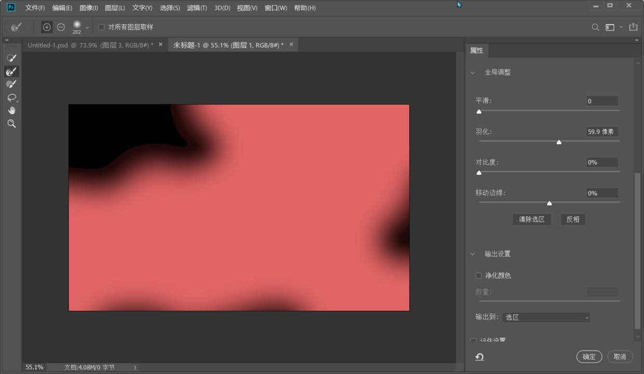Select the Brush tool in left toolbar
This screenshot has width=644, height=374.
tap(11, 84)
